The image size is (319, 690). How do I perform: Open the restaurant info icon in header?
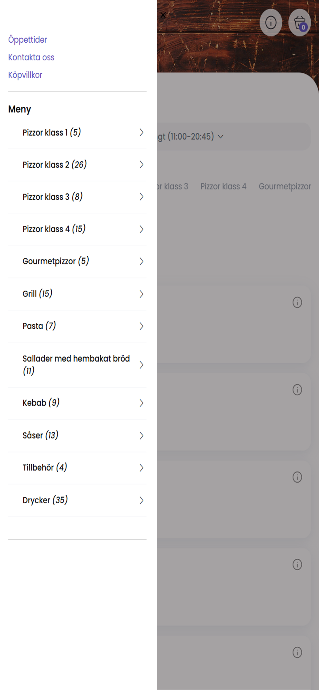271,23
